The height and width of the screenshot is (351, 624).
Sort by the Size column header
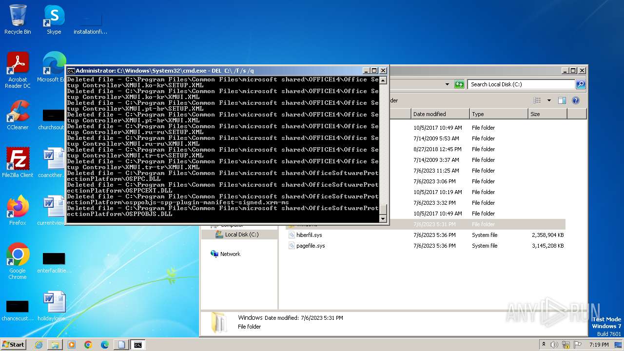coord(547,114)
